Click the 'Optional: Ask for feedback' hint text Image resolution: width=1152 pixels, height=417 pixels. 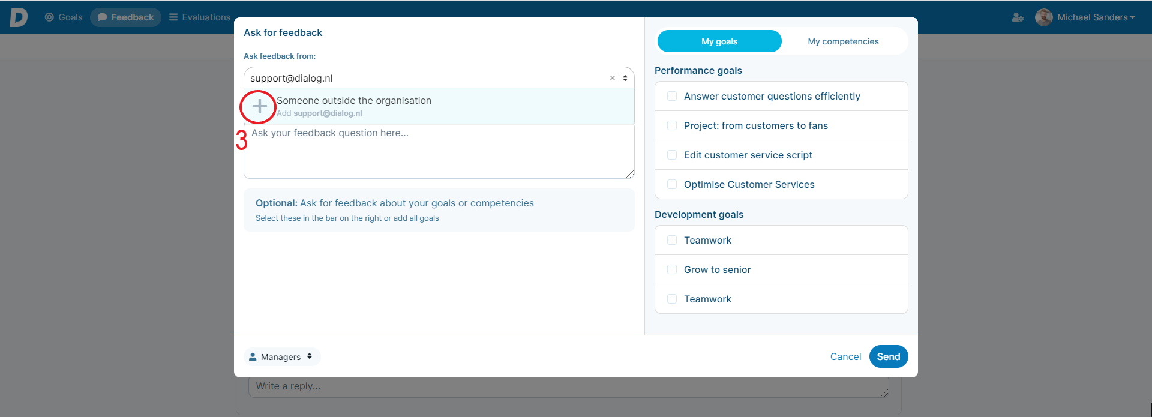(x=395, y=203)
